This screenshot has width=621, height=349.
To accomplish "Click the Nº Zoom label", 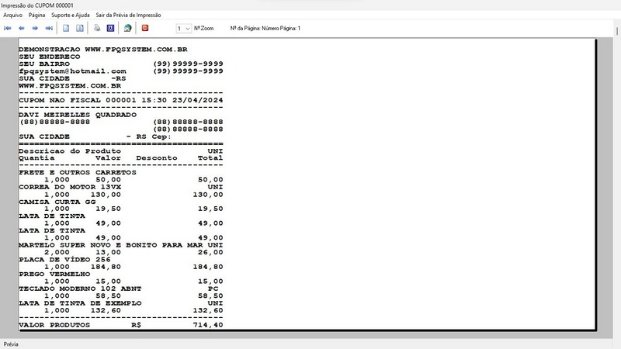I will click(x=203, y=28).
